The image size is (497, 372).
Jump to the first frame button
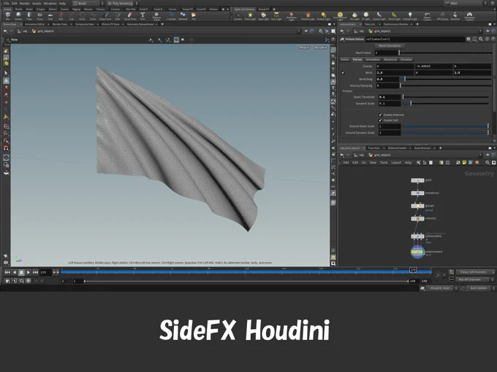point(7,272)
